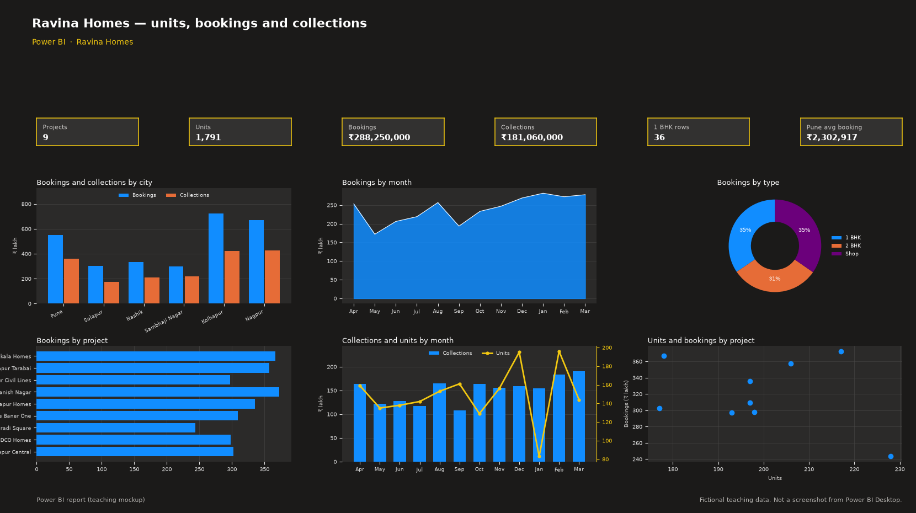Select the scatter point near 228 units
The height and width of the screenshot is (513, 916).
891,457
